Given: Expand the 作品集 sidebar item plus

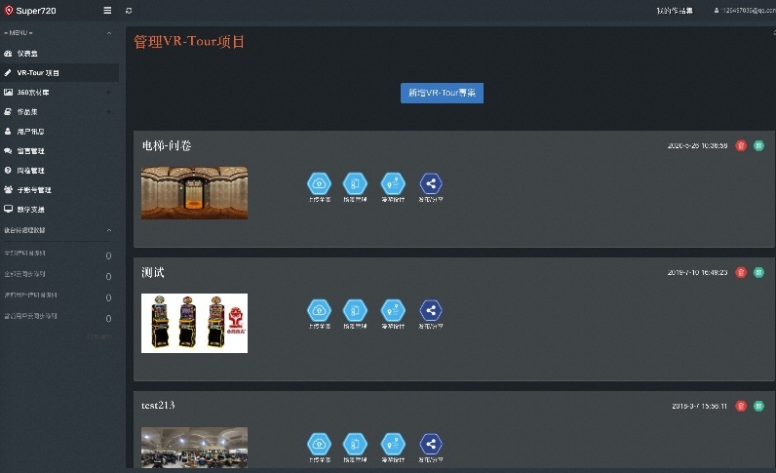Looking at the screenshot, I should (x=108, y=112).
